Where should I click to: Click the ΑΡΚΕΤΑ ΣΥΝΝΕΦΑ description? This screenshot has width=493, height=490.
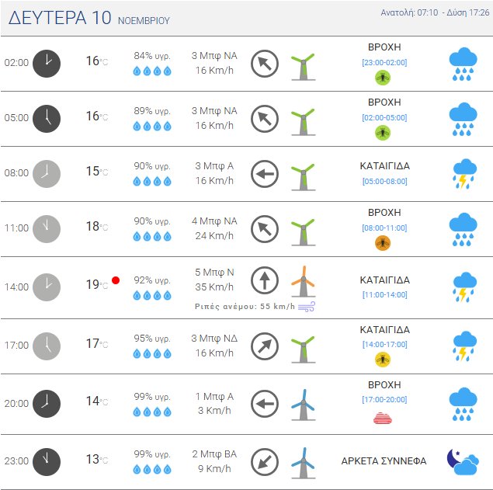point(384,460)
